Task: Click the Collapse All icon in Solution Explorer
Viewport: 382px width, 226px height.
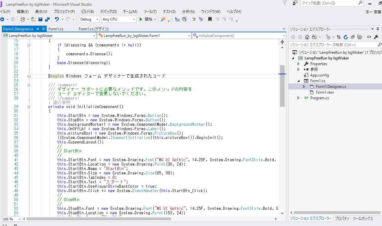Action: coord(353,37)
